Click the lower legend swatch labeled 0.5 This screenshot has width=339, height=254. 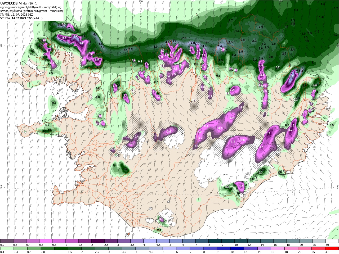point(34,248)
